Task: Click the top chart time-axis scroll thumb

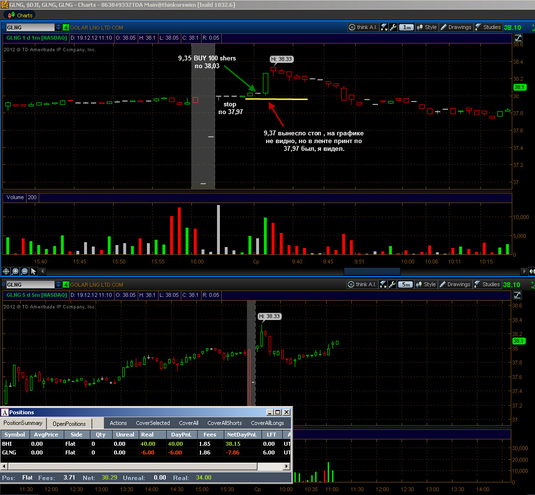Action: click(372, 271)
